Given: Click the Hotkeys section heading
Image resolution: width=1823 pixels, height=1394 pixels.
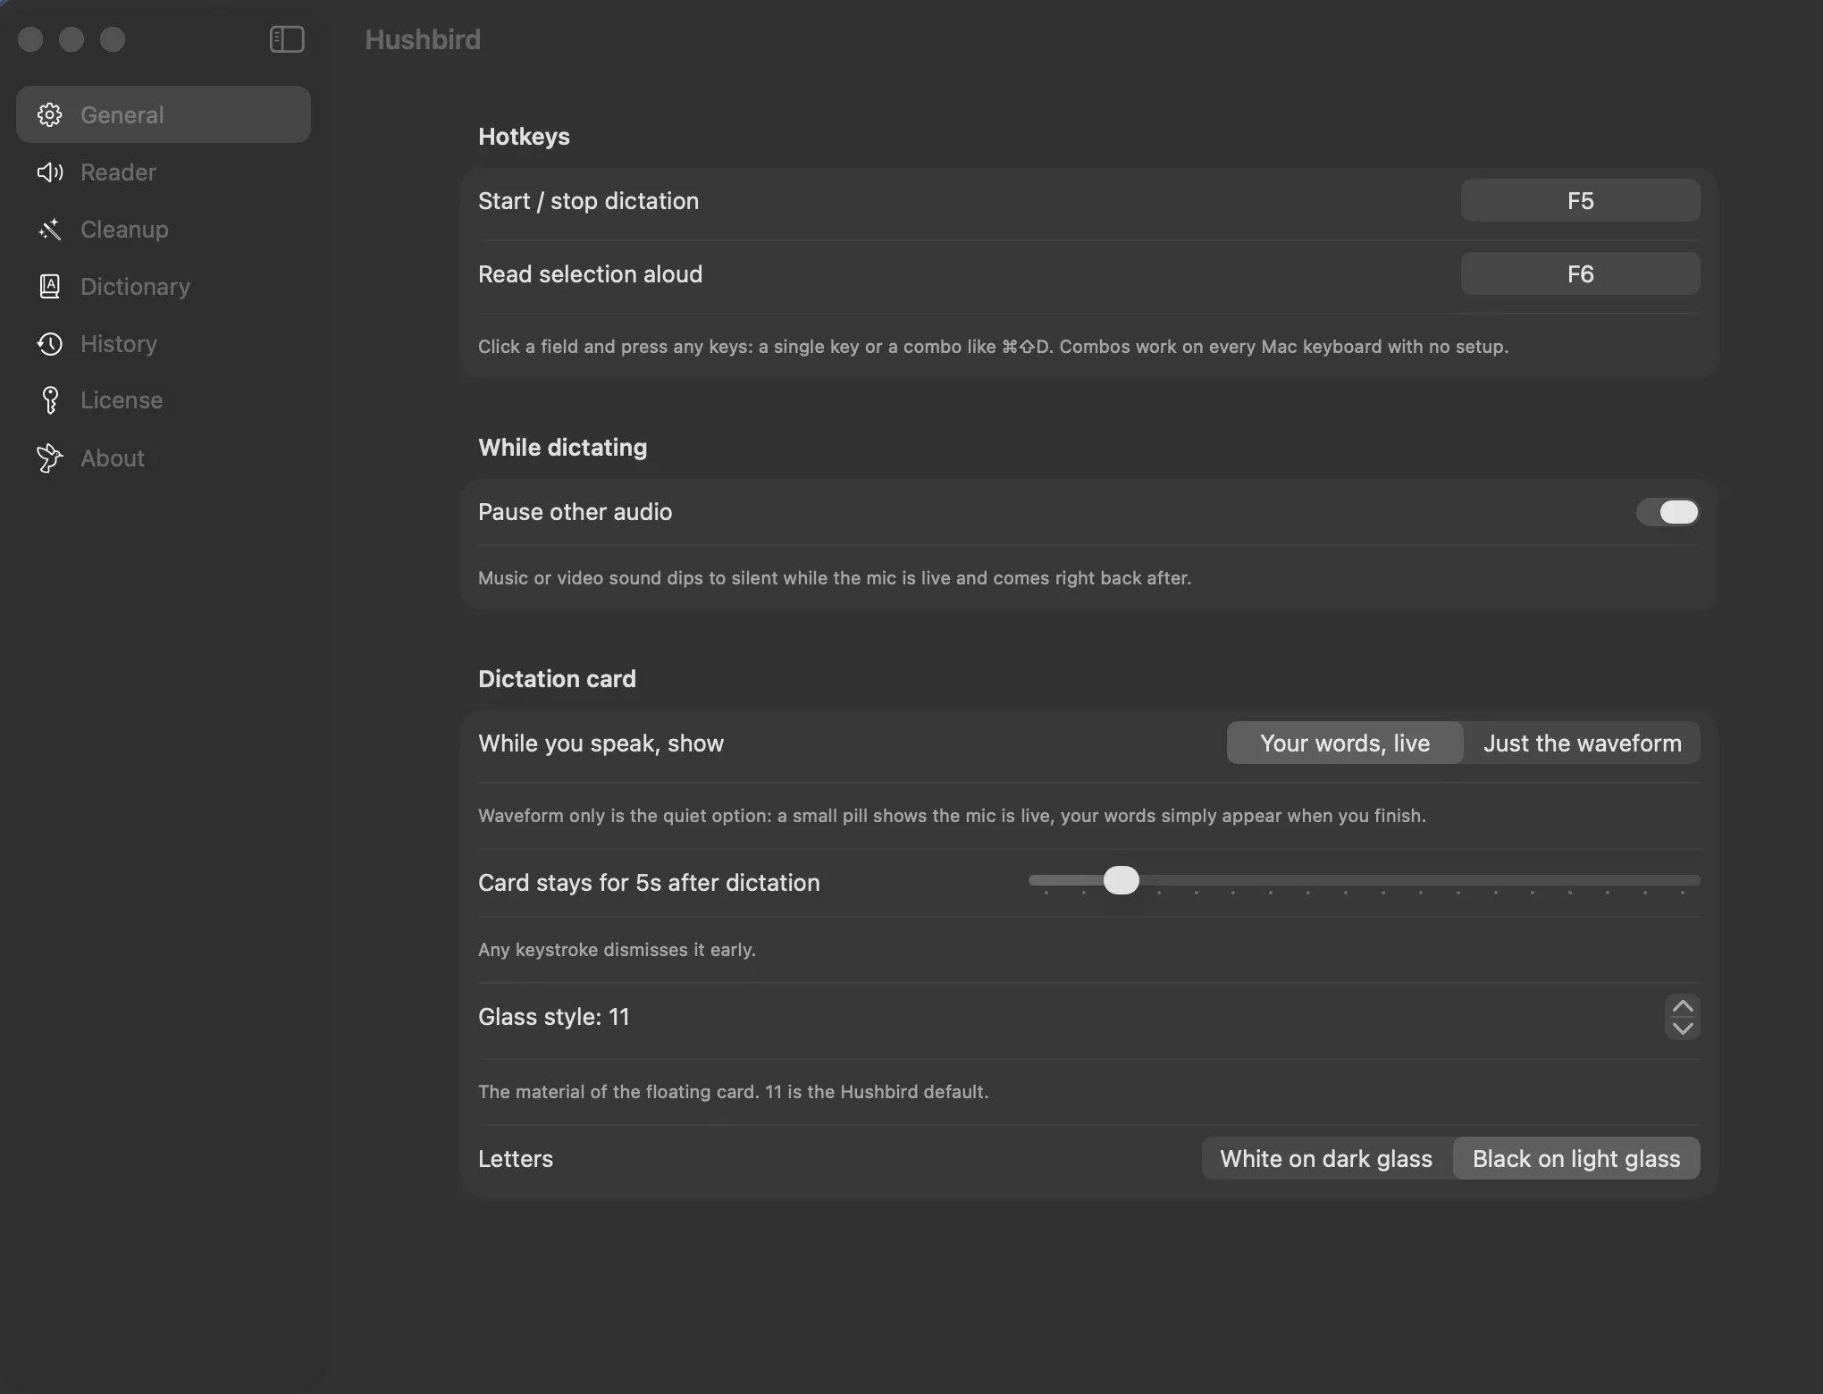Looking at the screenshot, I should [524, 137].
